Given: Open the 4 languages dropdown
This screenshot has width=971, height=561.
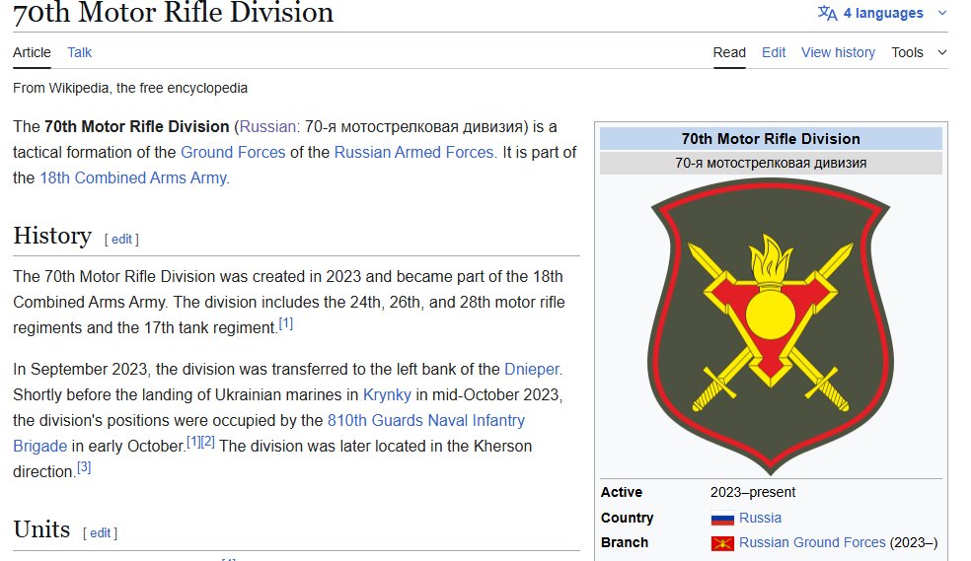Looking at the screenshot, I should [x=882, y=13].
